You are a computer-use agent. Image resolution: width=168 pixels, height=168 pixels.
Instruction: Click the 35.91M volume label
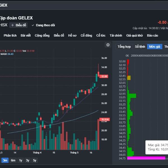[104, 120]
